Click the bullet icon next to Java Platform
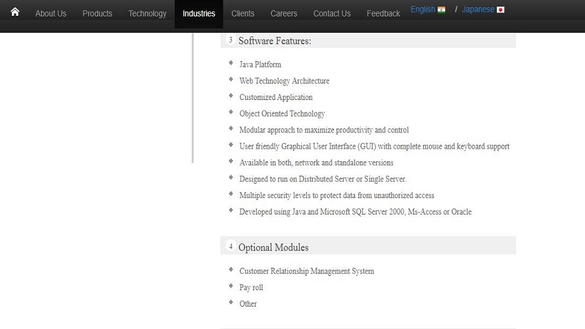 [231, 64]
